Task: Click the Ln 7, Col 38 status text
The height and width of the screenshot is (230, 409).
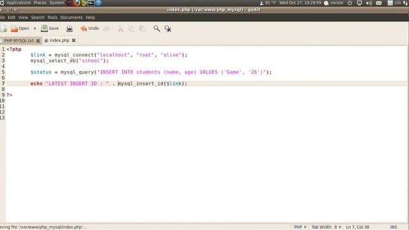Action: (x=358, y=227)
